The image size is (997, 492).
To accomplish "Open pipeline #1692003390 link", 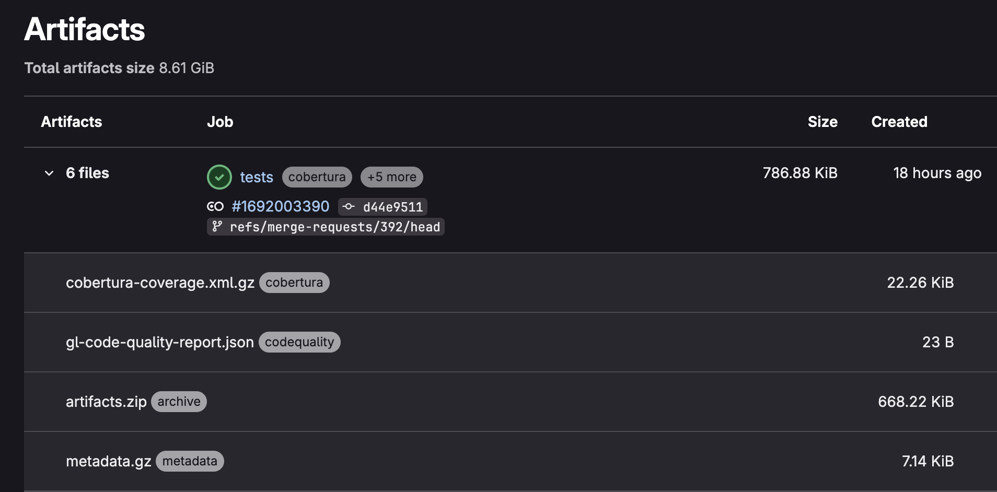I will [281, 206].
